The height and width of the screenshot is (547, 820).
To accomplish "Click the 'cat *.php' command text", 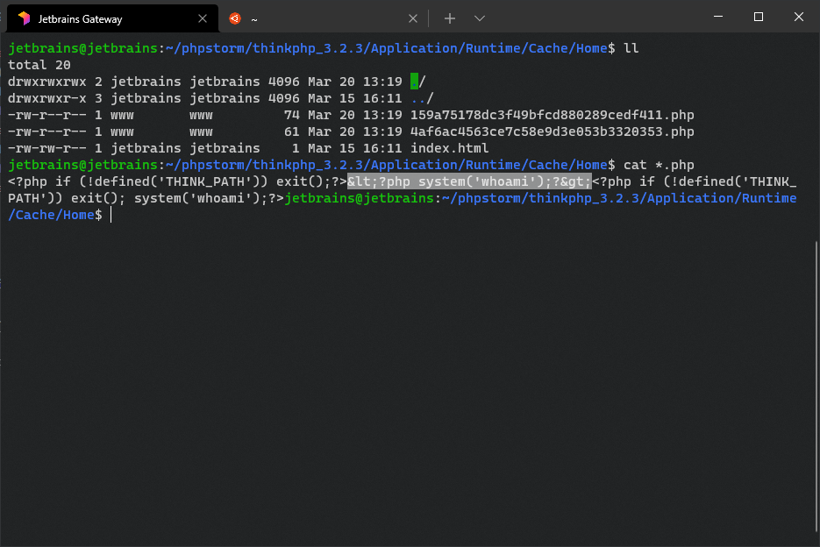I will (x=659, y=166).
